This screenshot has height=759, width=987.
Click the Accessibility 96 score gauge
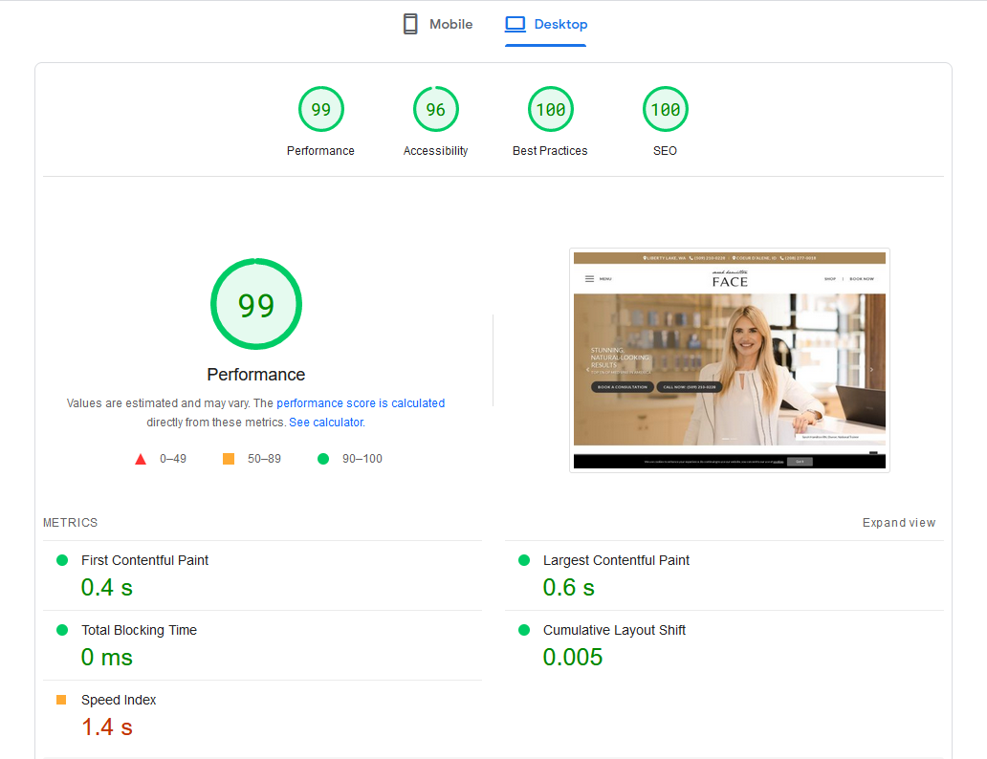[435, 110]
